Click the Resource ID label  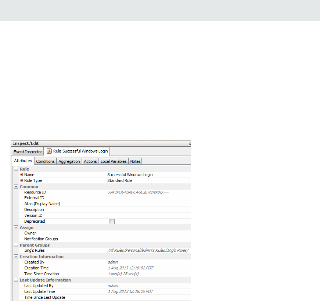coord(35,192)
